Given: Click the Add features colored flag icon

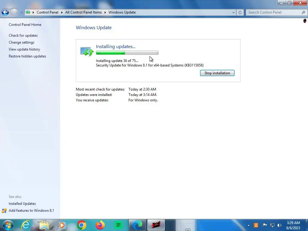Looking at the screenshot, I should click(4, 211).
